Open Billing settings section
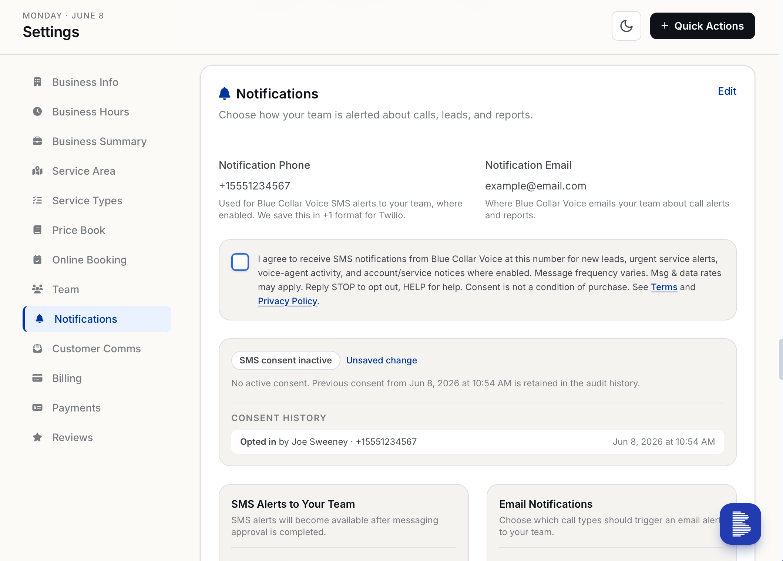This screenshot has width=783, height=561. coord(97,378)
